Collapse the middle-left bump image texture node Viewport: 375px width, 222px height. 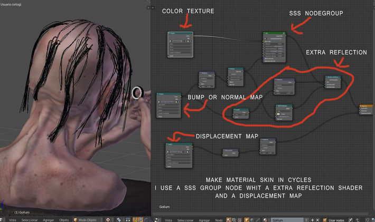pyautogui.click(x=158, y=94)
